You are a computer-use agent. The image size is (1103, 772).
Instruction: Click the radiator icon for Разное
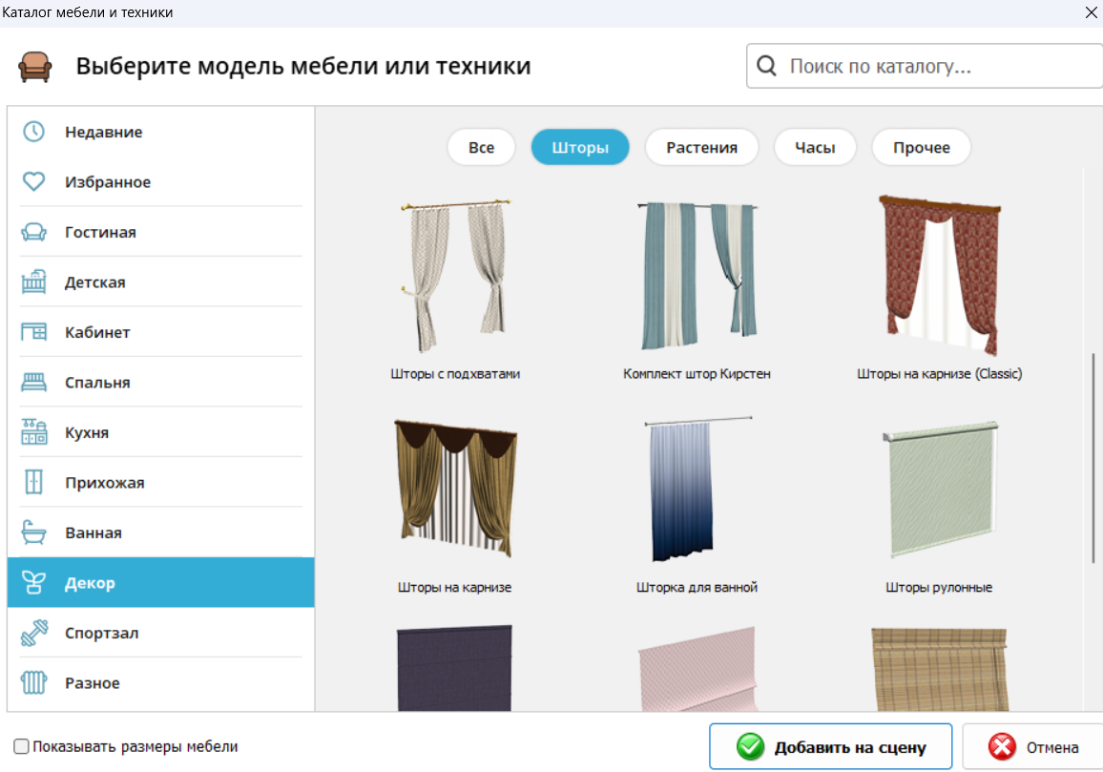click(x=33, y=682)
